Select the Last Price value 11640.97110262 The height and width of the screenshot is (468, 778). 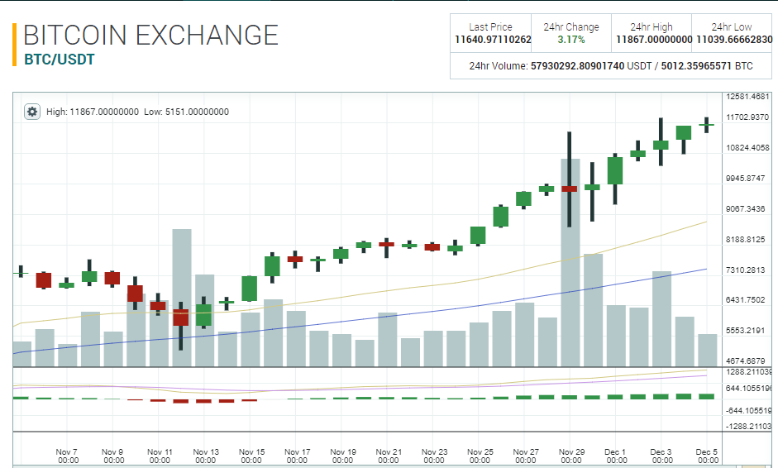tap(493, 40)
